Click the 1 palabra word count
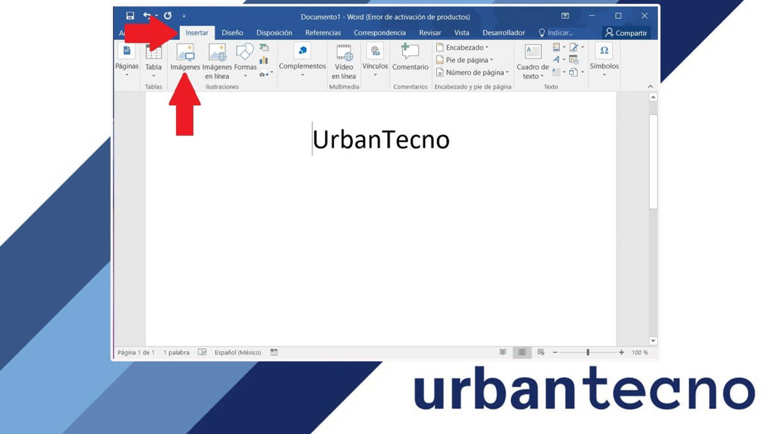The width and height of the screenshot is (771, 434). click(x=176, y=353)
